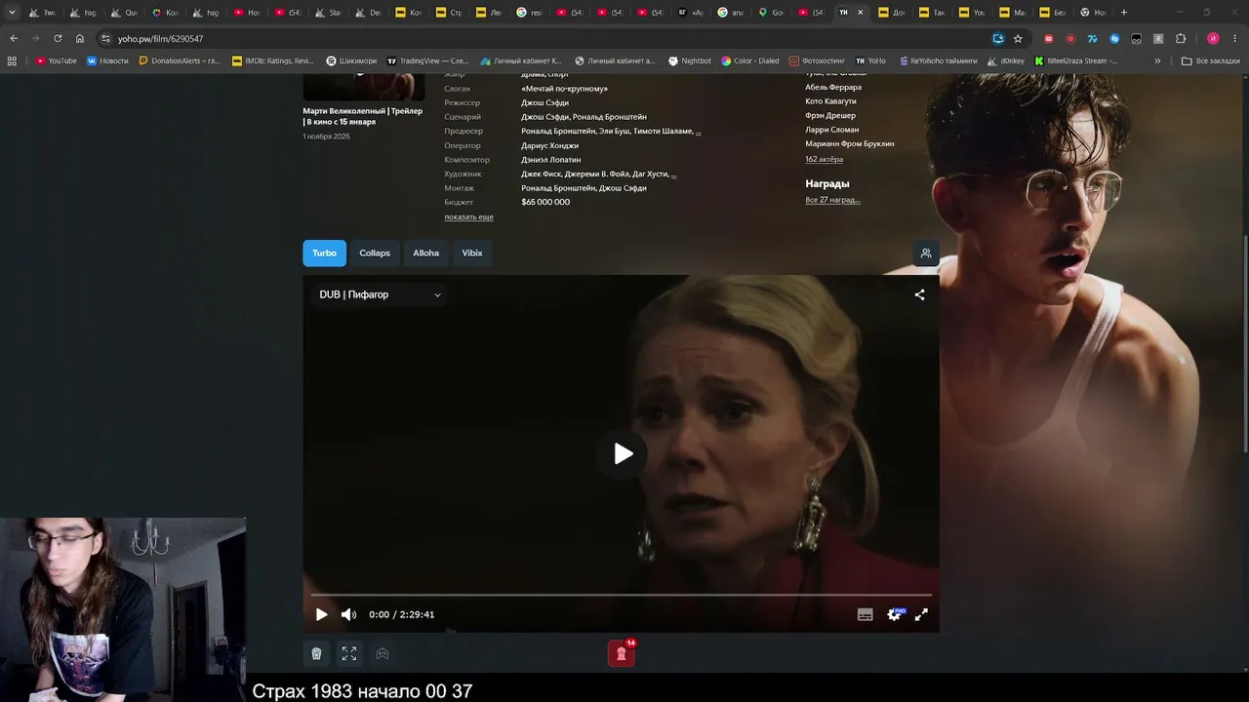1249x702 pixels.
Task: Click actor Ларри Сломан
Action: [x=832, y=130]
